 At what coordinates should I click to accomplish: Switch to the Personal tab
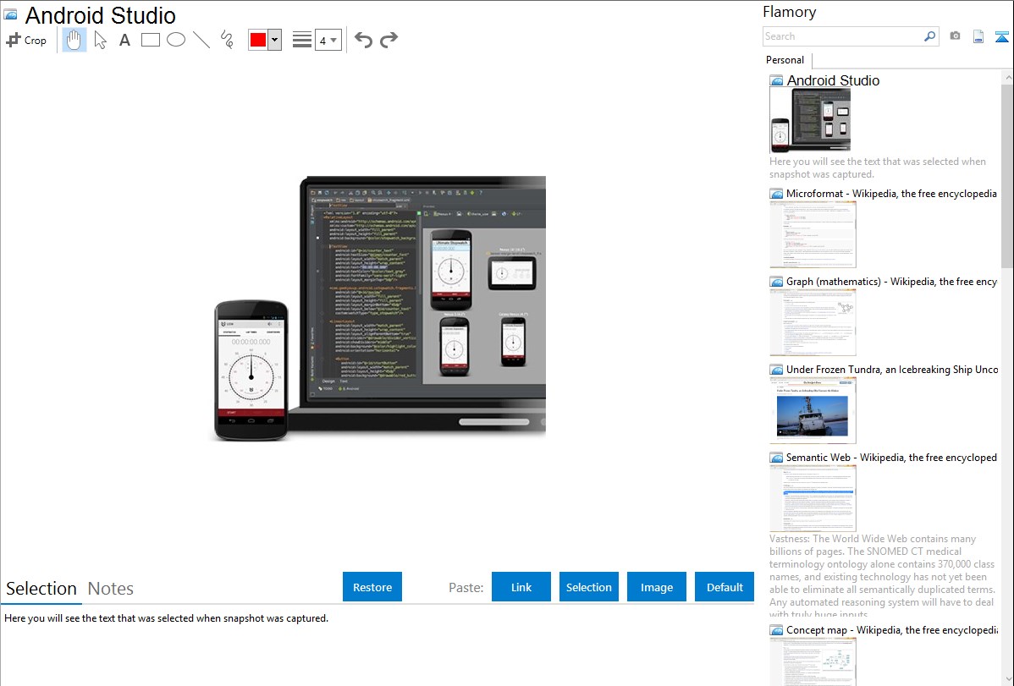pos(785,60)
